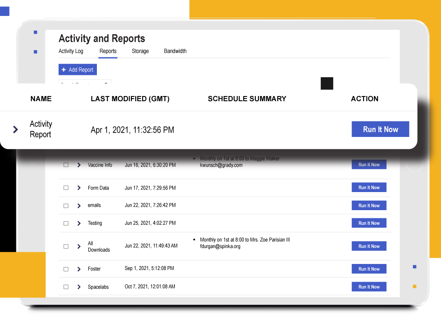Open the Storage tab

[140, 51]
